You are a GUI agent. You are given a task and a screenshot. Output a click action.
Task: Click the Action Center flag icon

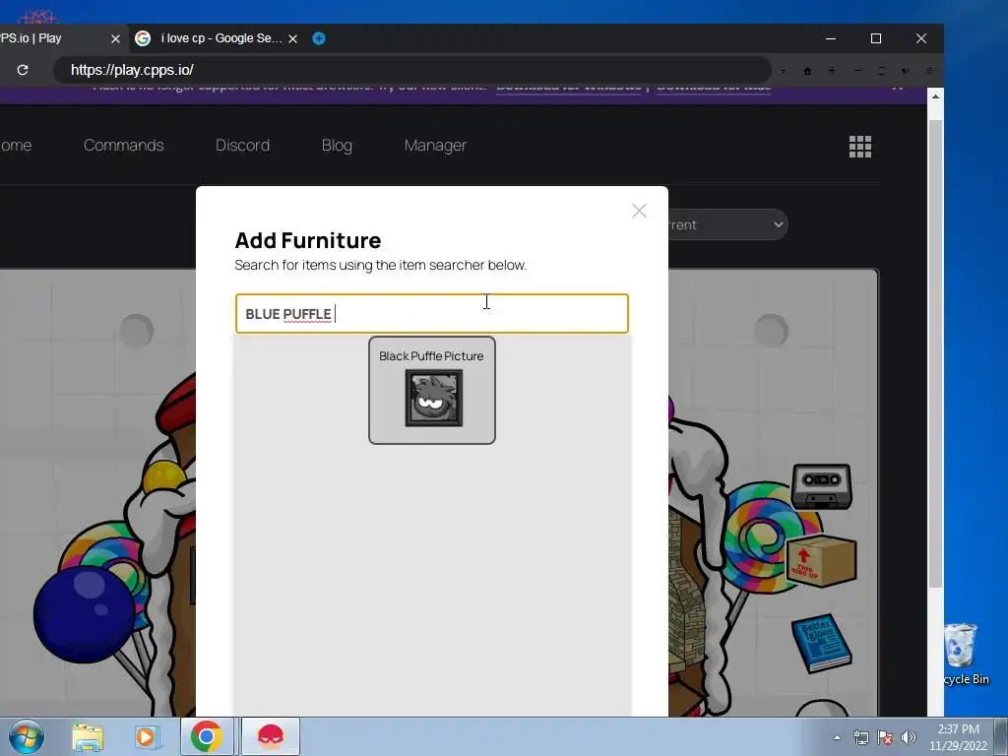[885, 737]
